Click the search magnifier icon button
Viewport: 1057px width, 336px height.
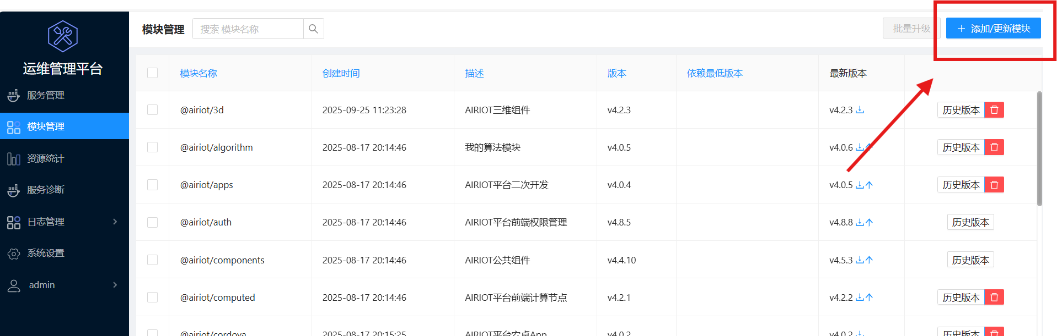point(313,29)
